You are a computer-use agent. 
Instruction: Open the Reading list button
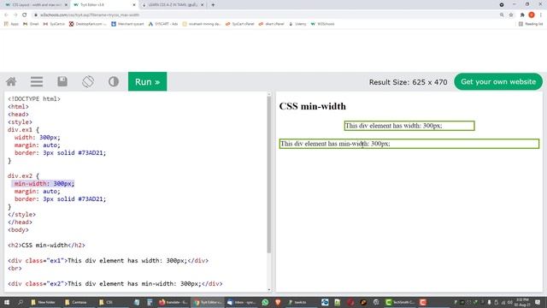point(531,24)
